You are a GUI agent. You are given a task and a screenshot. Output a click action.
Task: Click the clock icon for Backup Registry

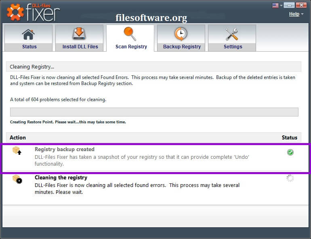pyautogui.click(x=181, y=34)
